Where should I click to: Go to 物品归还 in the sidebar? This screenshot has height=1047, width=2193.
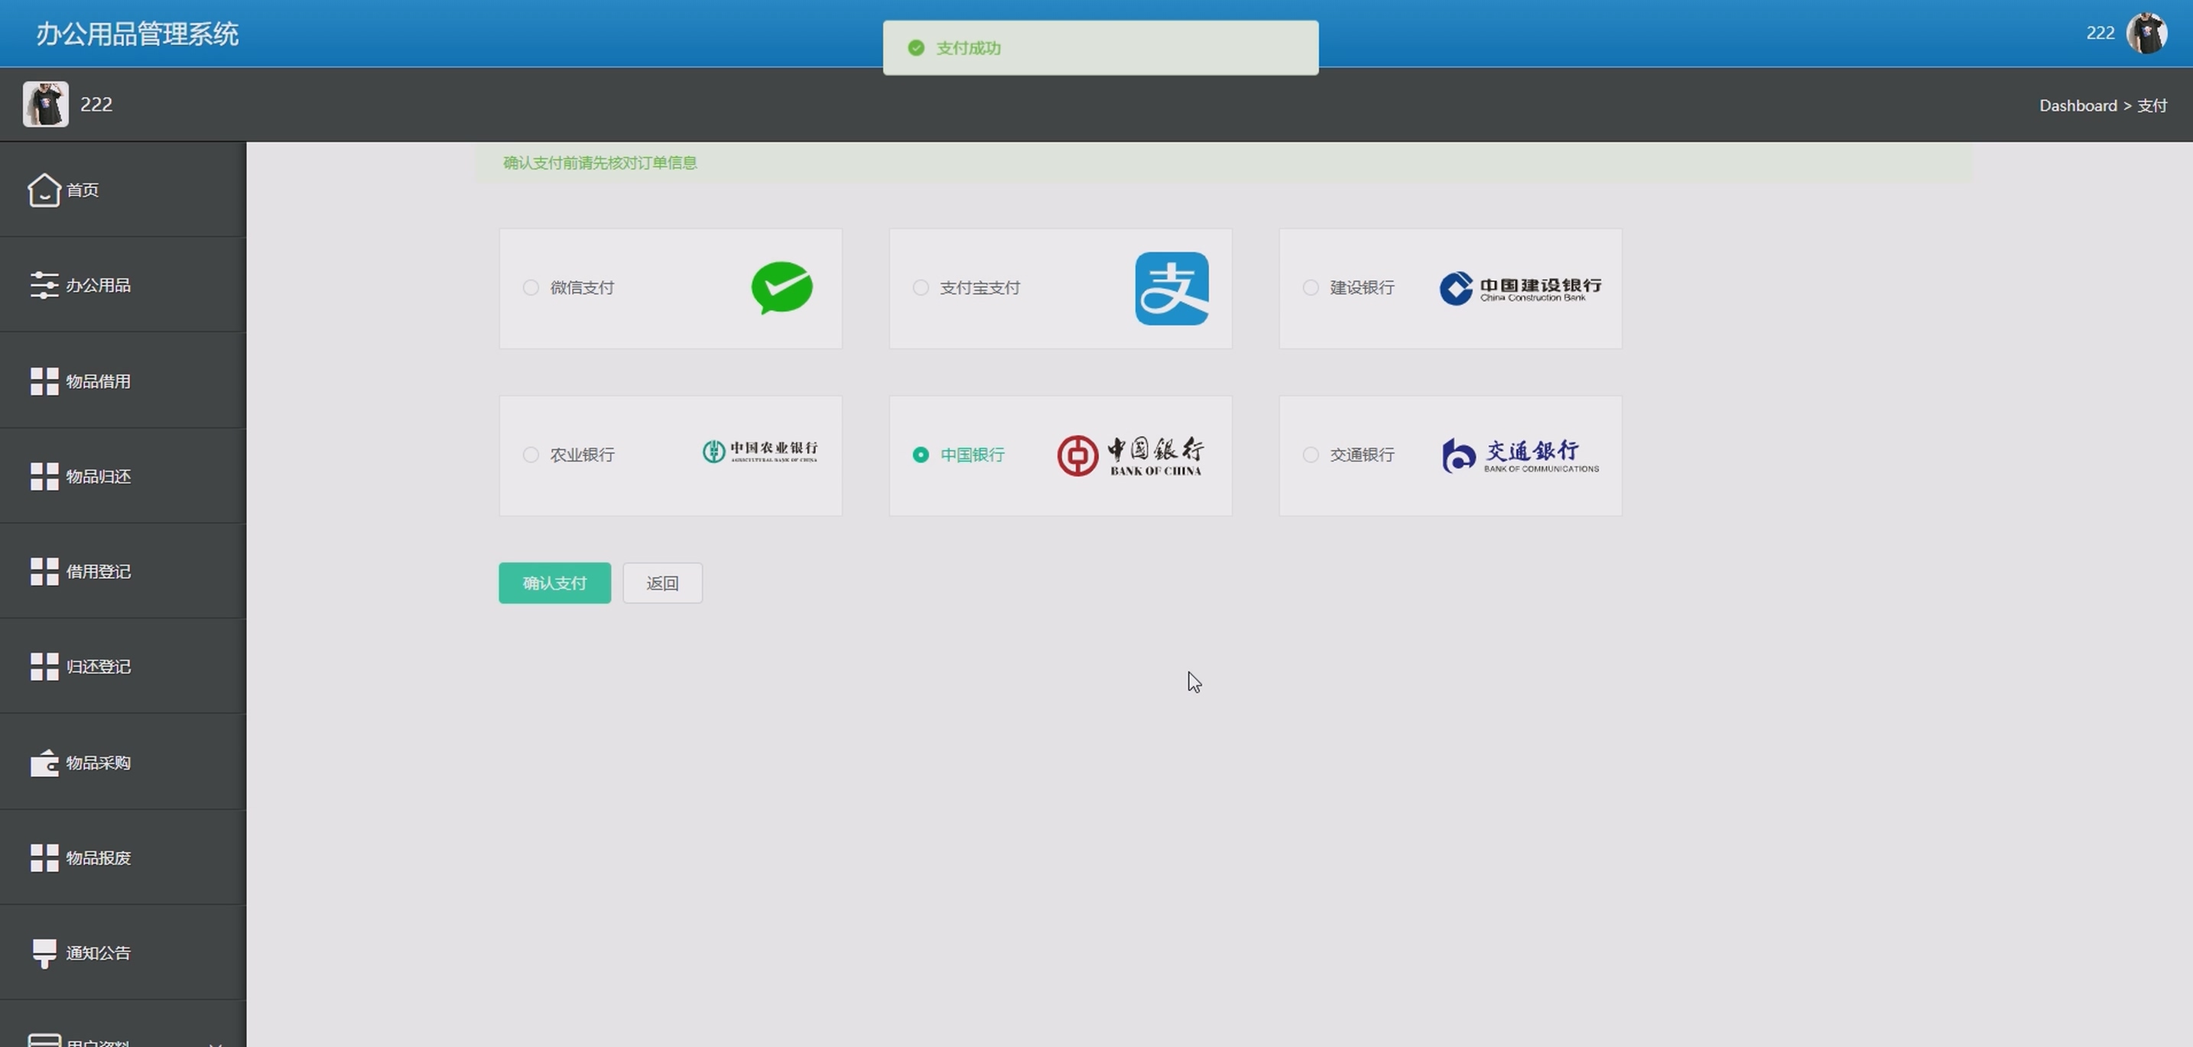pos(122,476)
